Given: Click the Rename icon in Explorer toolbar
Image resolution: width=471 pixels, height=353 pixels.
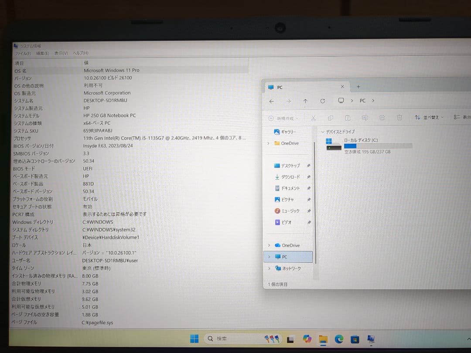Looking at the screenshot, I should 365,118.
